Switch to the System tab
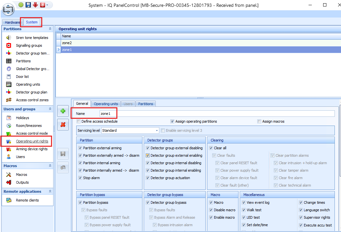The height and width of the screenshot is (232, 341). click(x=32, y=22)
